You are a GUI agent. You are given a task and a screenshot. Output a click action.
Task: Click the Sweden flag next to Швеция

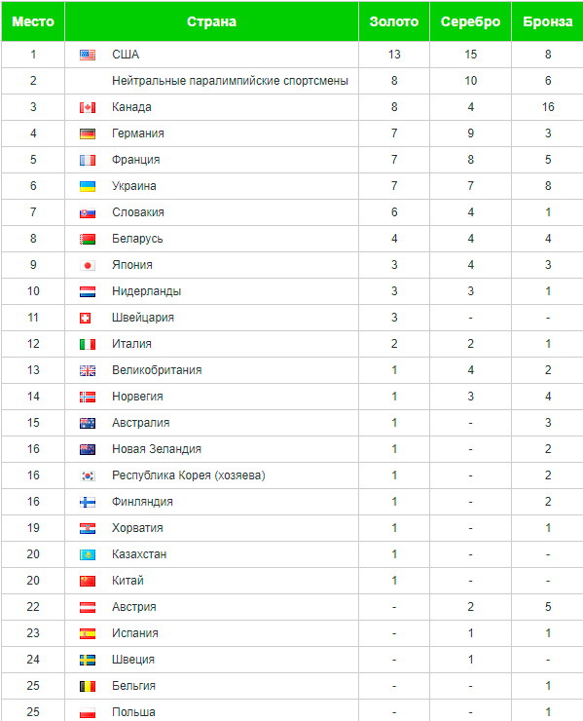click(88, 660)
